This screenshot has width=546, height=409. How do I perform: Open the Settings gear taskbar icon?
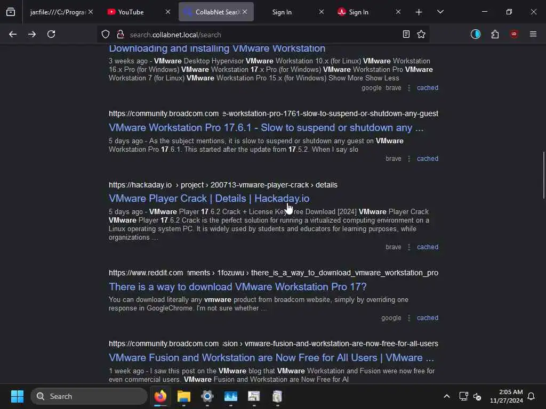pos(207,396)
